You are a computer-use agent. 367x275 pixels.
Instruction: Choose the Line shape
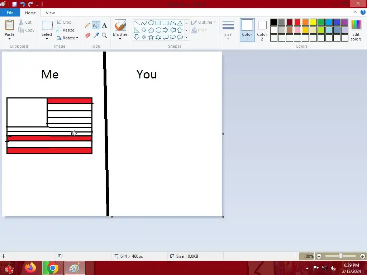pyautogui.click(x=137, y=23)
